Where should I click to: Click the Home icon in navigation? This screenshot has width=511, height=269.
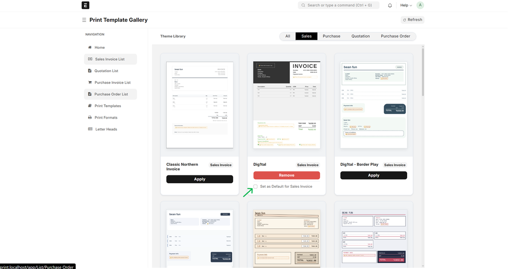[x=90, y=48]
